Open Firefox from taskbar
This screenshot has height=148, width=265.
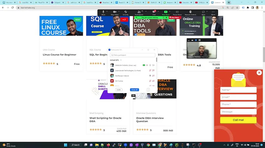(x=108, y=145)
